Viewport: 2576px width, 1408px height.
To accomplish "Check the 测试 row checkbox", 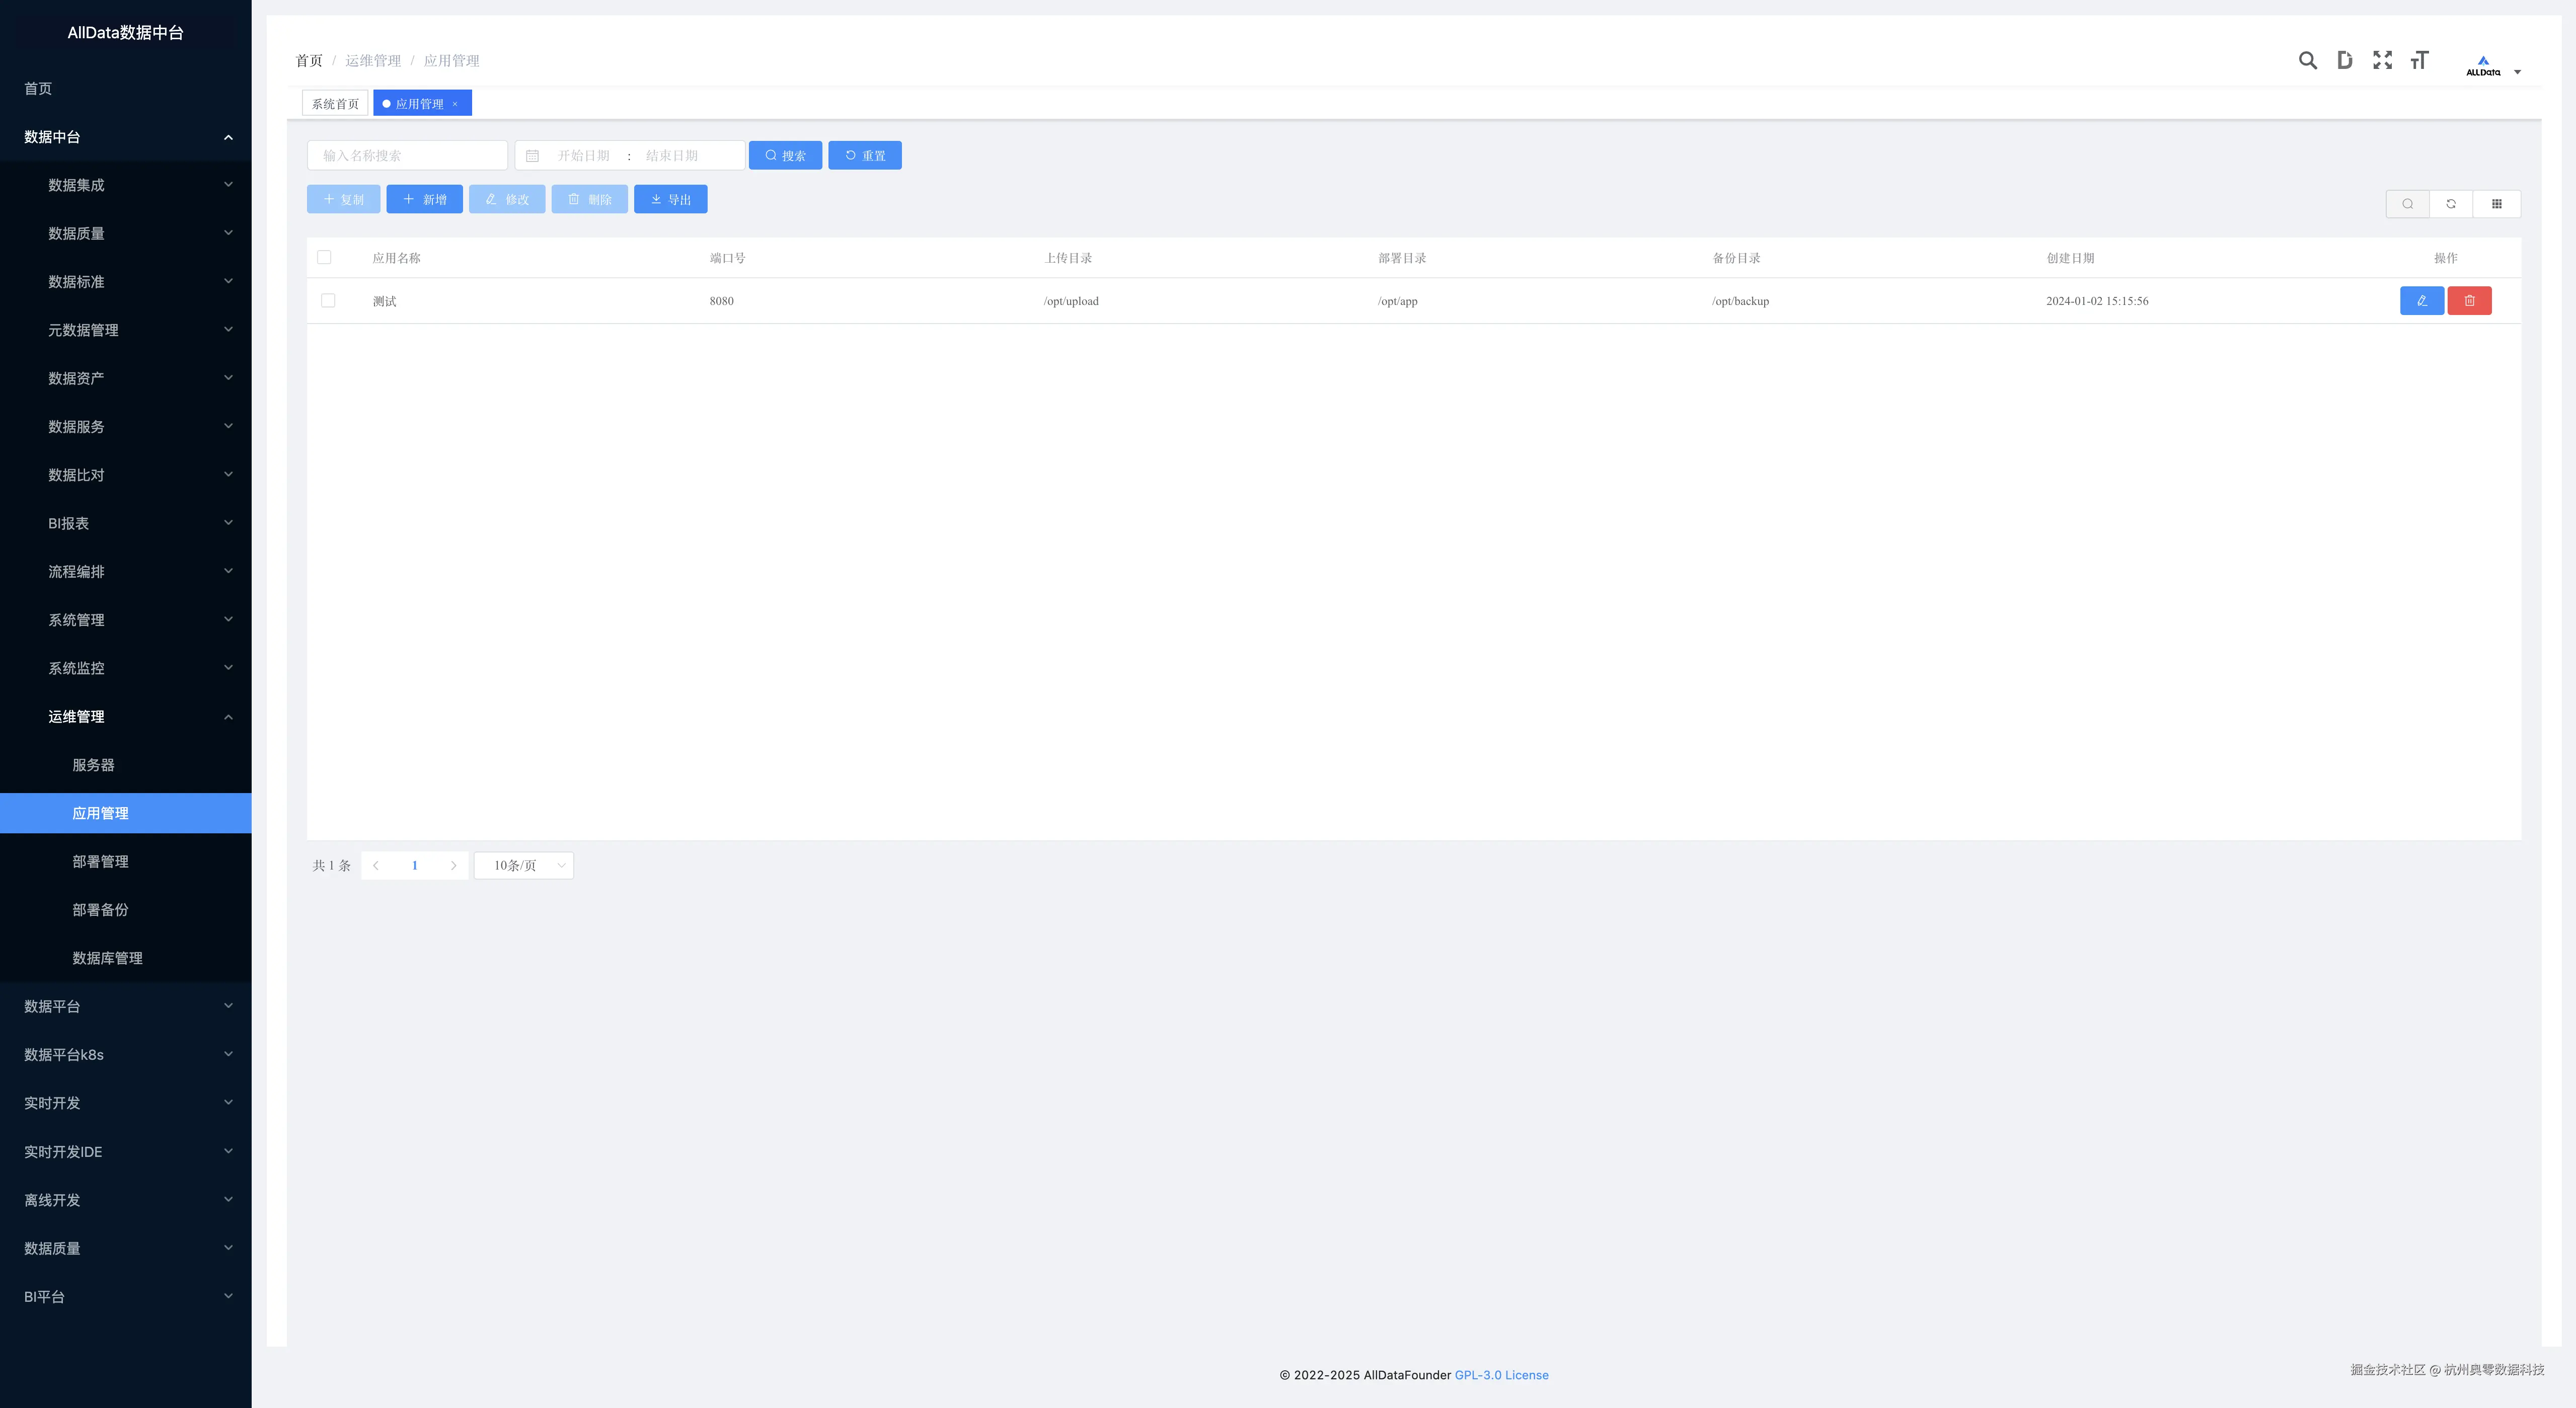I will coord(328,301).
